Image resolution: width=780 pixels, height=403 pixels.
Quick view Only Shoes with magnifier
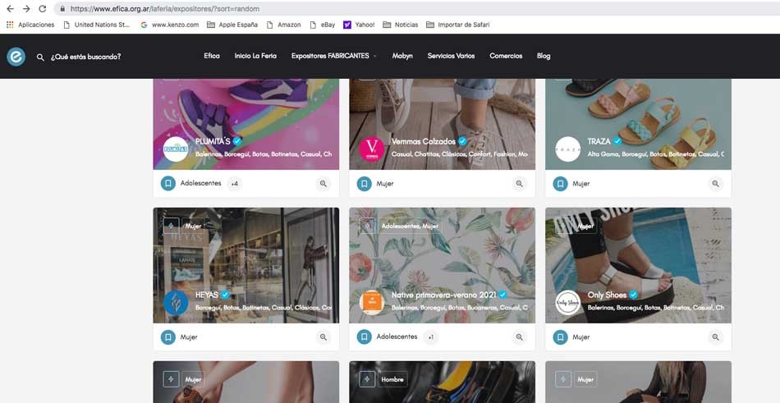[715, 337]
